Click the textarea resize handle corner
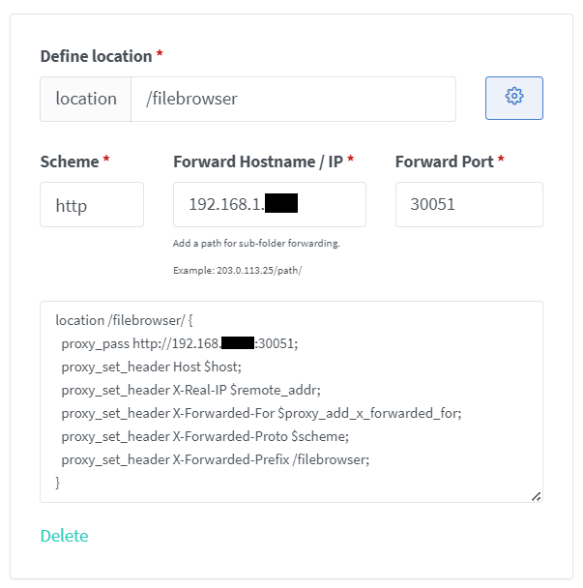 (537, 497)
